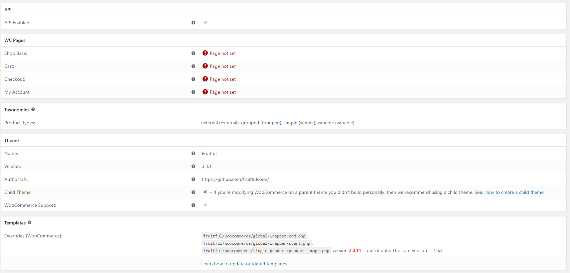The height and width of the screenshot is (273, 570).
Task: Click the help icon for WooCommerce Support
Action: pyautogui.click(x=193, y=205)
